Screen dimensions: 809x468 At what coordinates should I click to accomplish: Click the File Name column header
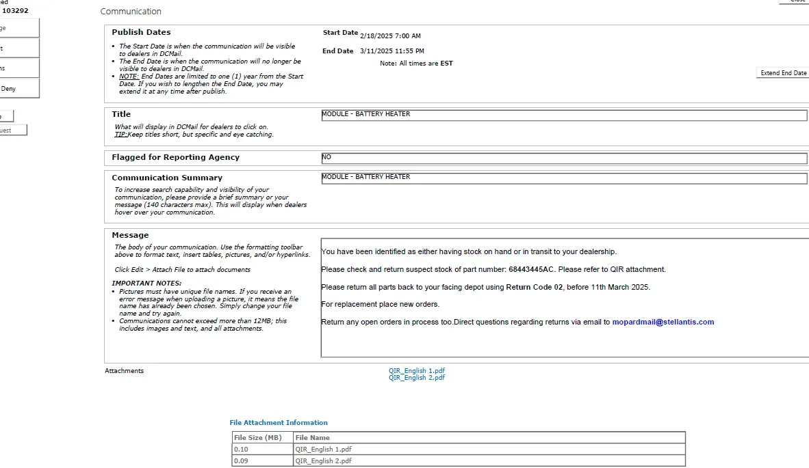[489, 438]
